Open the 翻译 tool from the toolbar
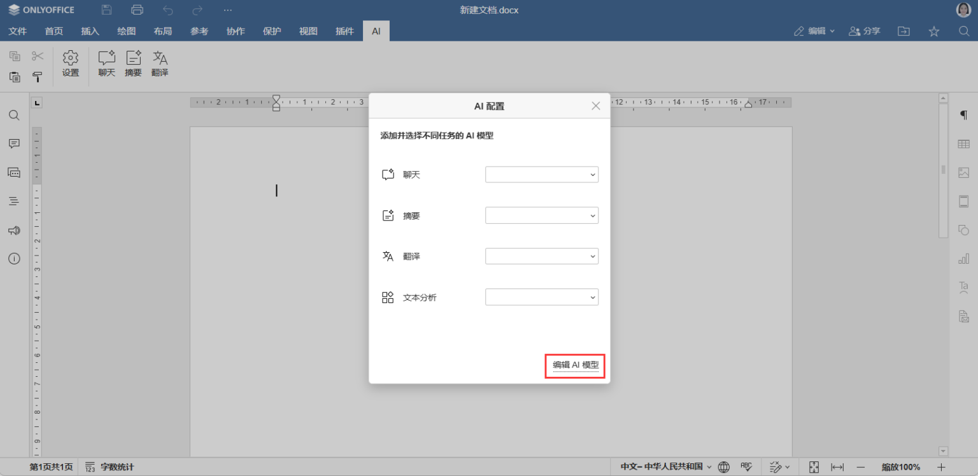Screen dimensions: 978x476 coord(159,64)
